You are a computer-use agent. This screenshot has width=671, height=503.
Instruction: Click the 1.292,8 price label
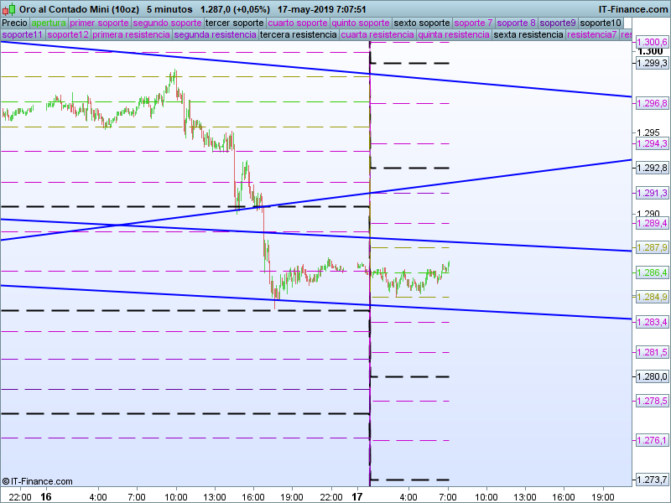(x=652, y=169)
